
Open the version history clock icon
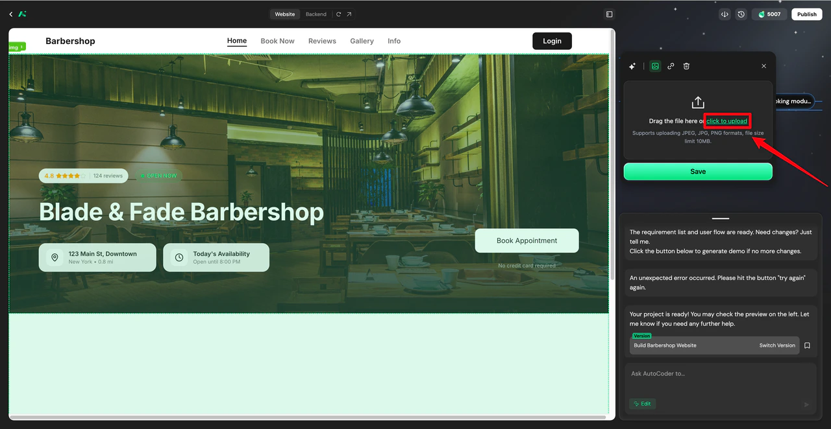(741, 14)
